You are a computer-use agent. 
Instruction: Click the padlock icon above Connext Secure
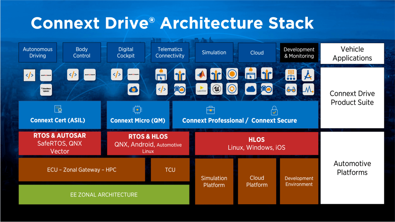tap(274, 111)
